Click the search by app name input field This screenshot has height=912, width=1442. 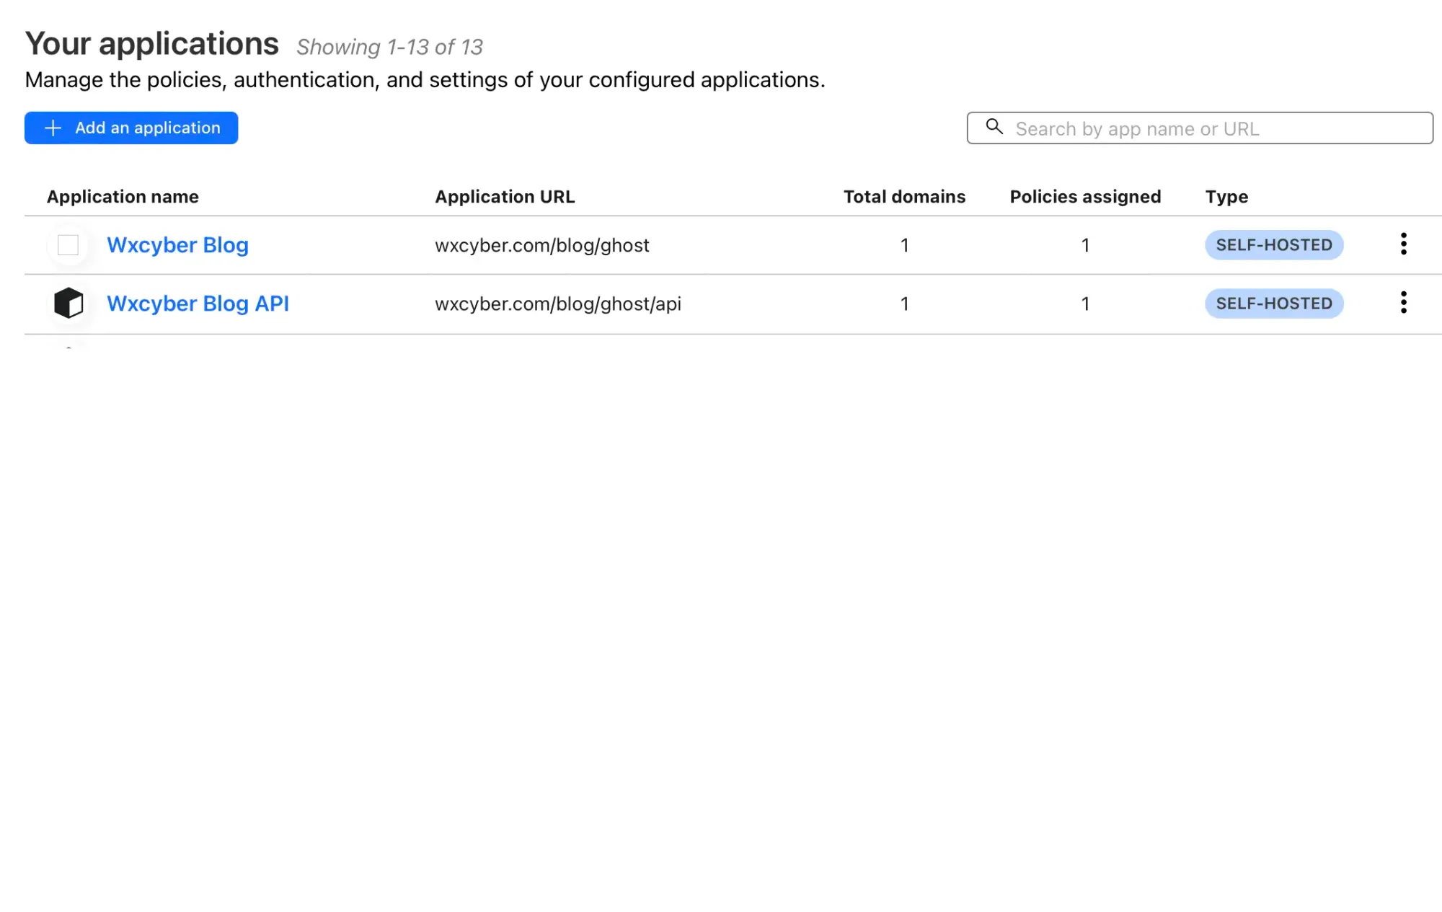coord(1200,127)
